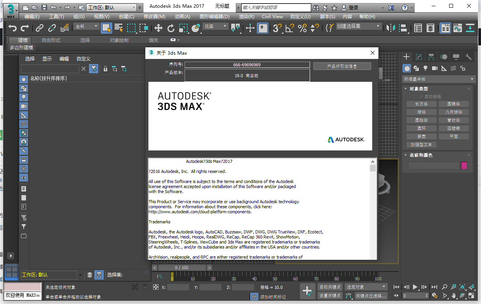This screenshot has height=304, width=481.
Task: Click the 茶壶 primitive button
Action: 421,136
